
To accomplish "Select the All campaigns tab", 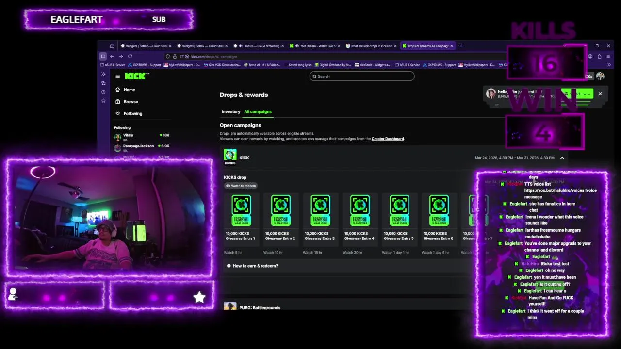I will pos(258,112).
